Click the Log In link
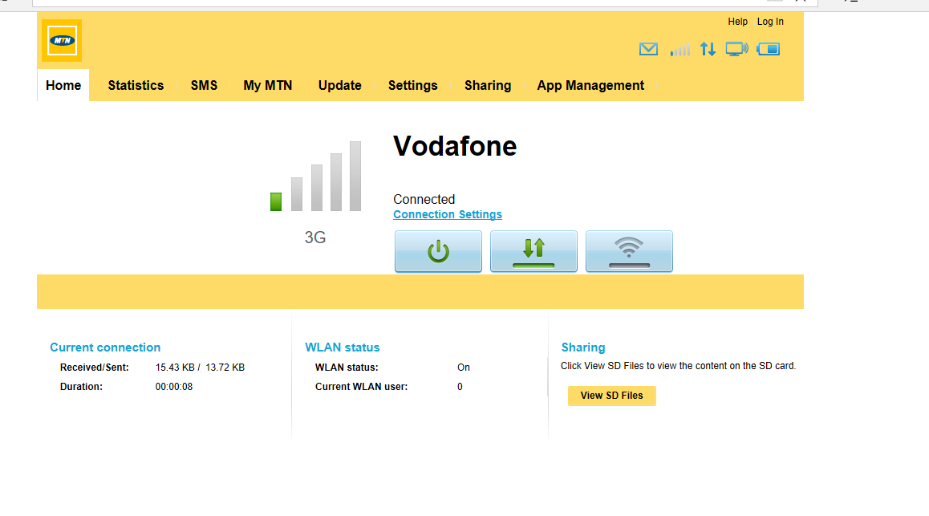Screen dimensions: 929x516 coord(770,22)
